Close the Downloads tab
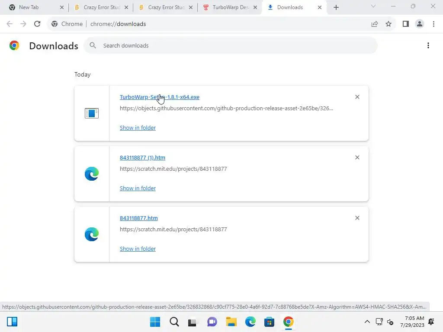Image resolution: width=443 pixels, height=332 pixels. tap(320, 7)
